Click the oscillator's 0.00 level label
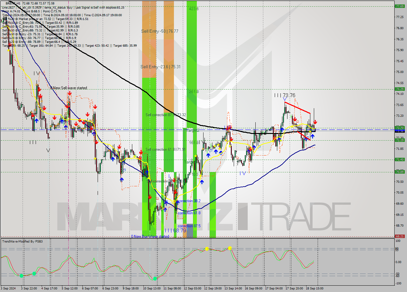The height and width of the screenshot is (292, 407). pos(399,262)
